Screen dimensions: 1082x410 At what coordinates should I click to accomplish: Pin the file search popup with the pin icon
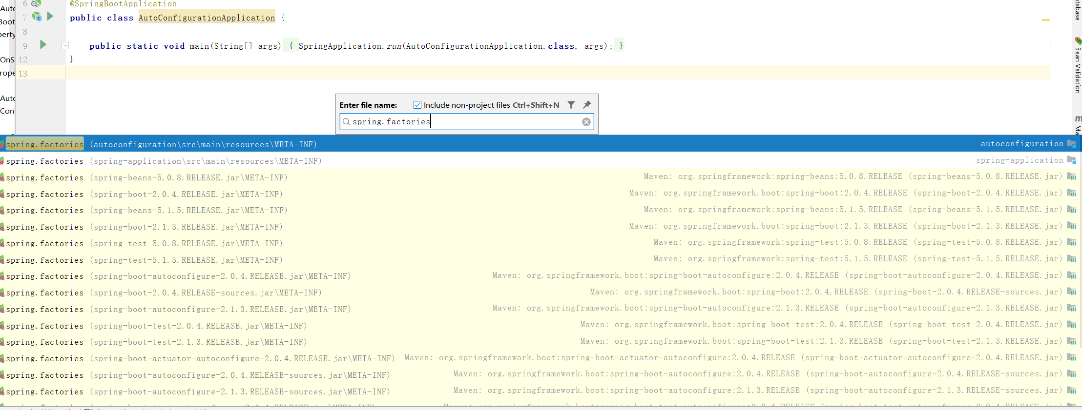(x=587, y=105)
